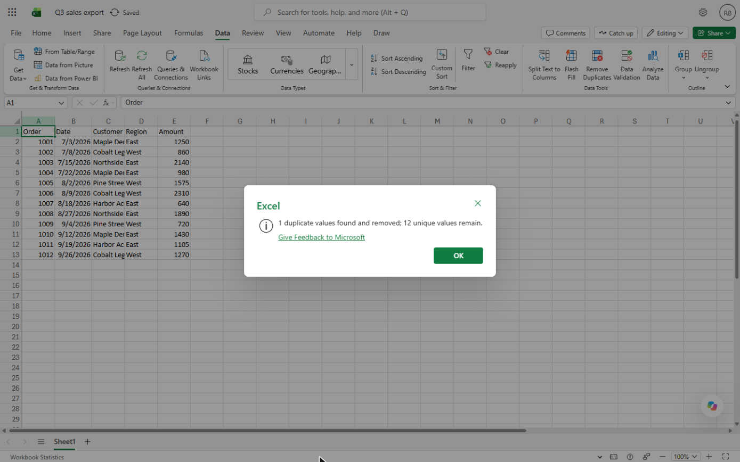Viewport: 740px width, 462px height.
Task: Click Clear filter
Action: coord(497,52)
